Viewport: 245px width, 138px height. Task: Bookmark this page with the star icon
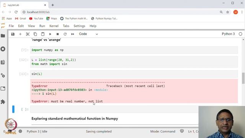(228, 12)
